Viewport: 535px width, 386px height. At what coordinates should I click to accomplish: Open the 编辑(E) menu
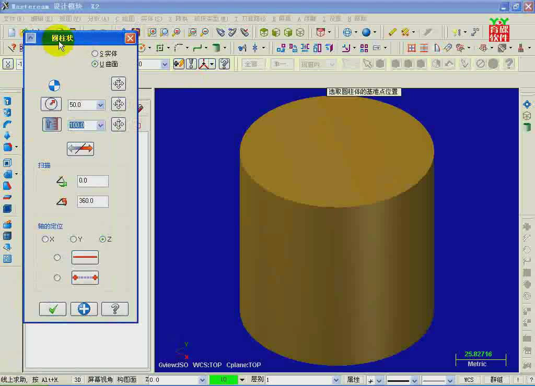coord(42,19)
